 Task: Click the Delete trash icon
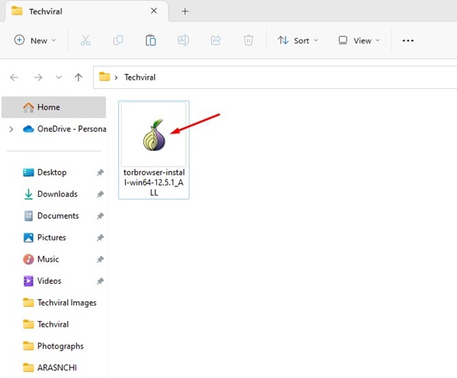[x=248, y=40]
